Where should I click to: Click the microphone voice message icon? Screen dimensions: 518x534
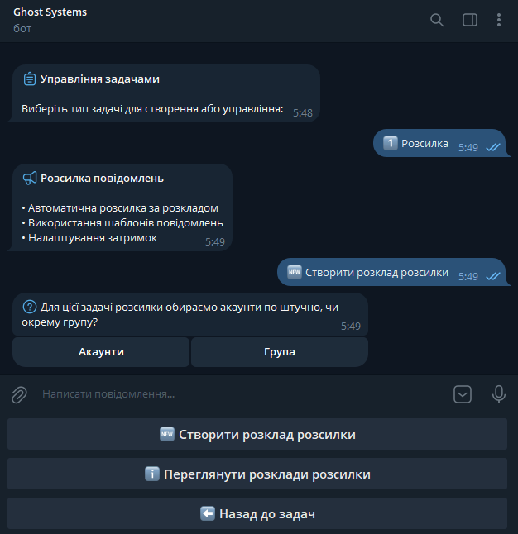click(x=499, y=394)
